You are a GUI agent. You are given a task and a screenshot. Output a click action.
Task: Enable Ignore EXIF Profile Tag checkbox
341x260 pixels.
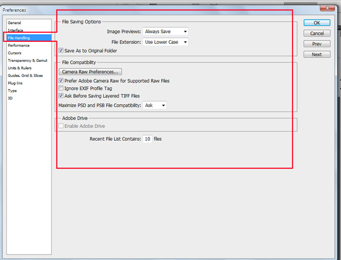[x=61, y=89]
